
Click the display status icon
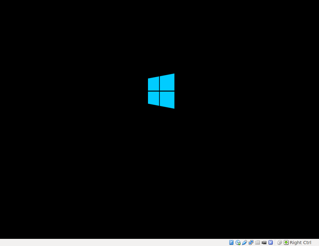251,243
